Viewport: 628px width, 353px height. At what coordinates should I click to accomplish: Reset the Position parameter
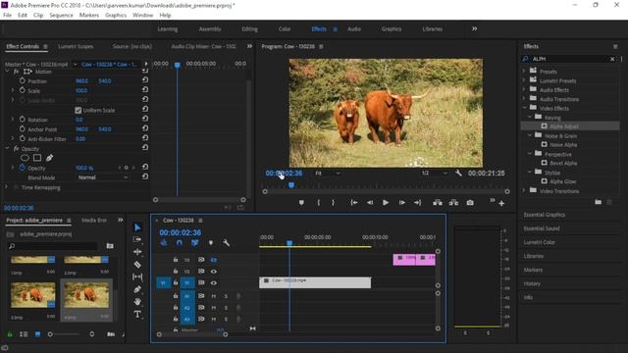click(x=145, y=80)
